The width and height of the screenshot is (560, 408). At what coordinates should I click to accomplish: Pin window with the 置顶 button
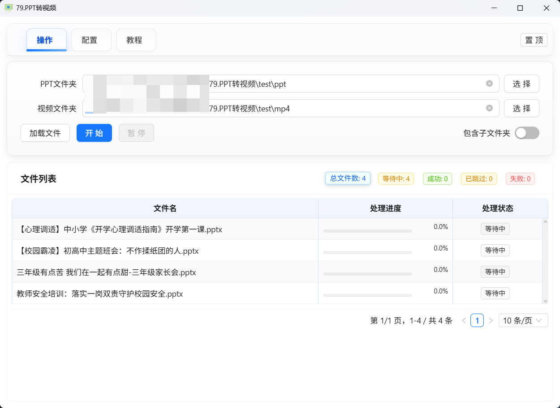[534, 40]
